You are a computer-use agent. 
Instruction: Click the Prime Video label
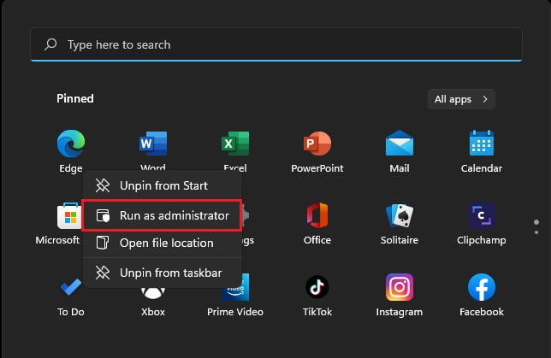235,312
